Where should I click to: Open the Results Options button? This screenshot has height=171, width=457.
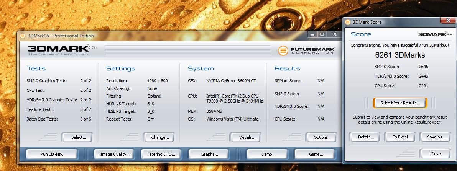click(x=321, y=137)
